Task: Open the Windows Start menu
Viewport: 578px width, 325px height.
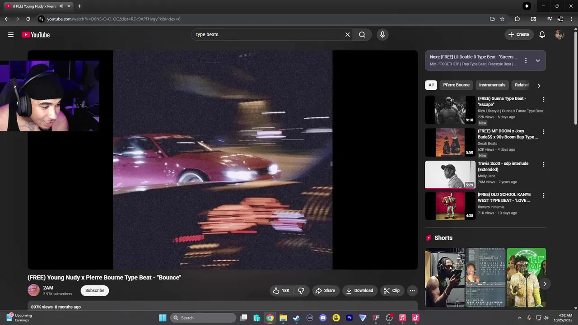Action: pos(163,318)
